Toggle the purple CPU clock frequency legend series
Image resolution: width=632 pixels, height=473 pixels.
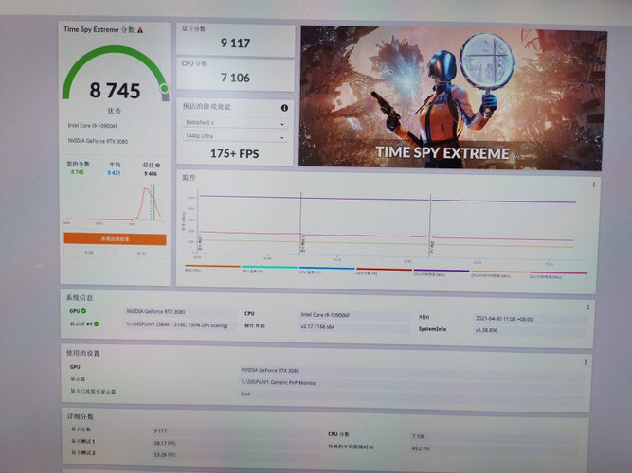click(442, 272)
